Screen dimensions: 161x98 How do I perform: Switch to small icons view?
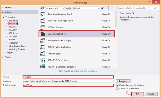[102, 8]
